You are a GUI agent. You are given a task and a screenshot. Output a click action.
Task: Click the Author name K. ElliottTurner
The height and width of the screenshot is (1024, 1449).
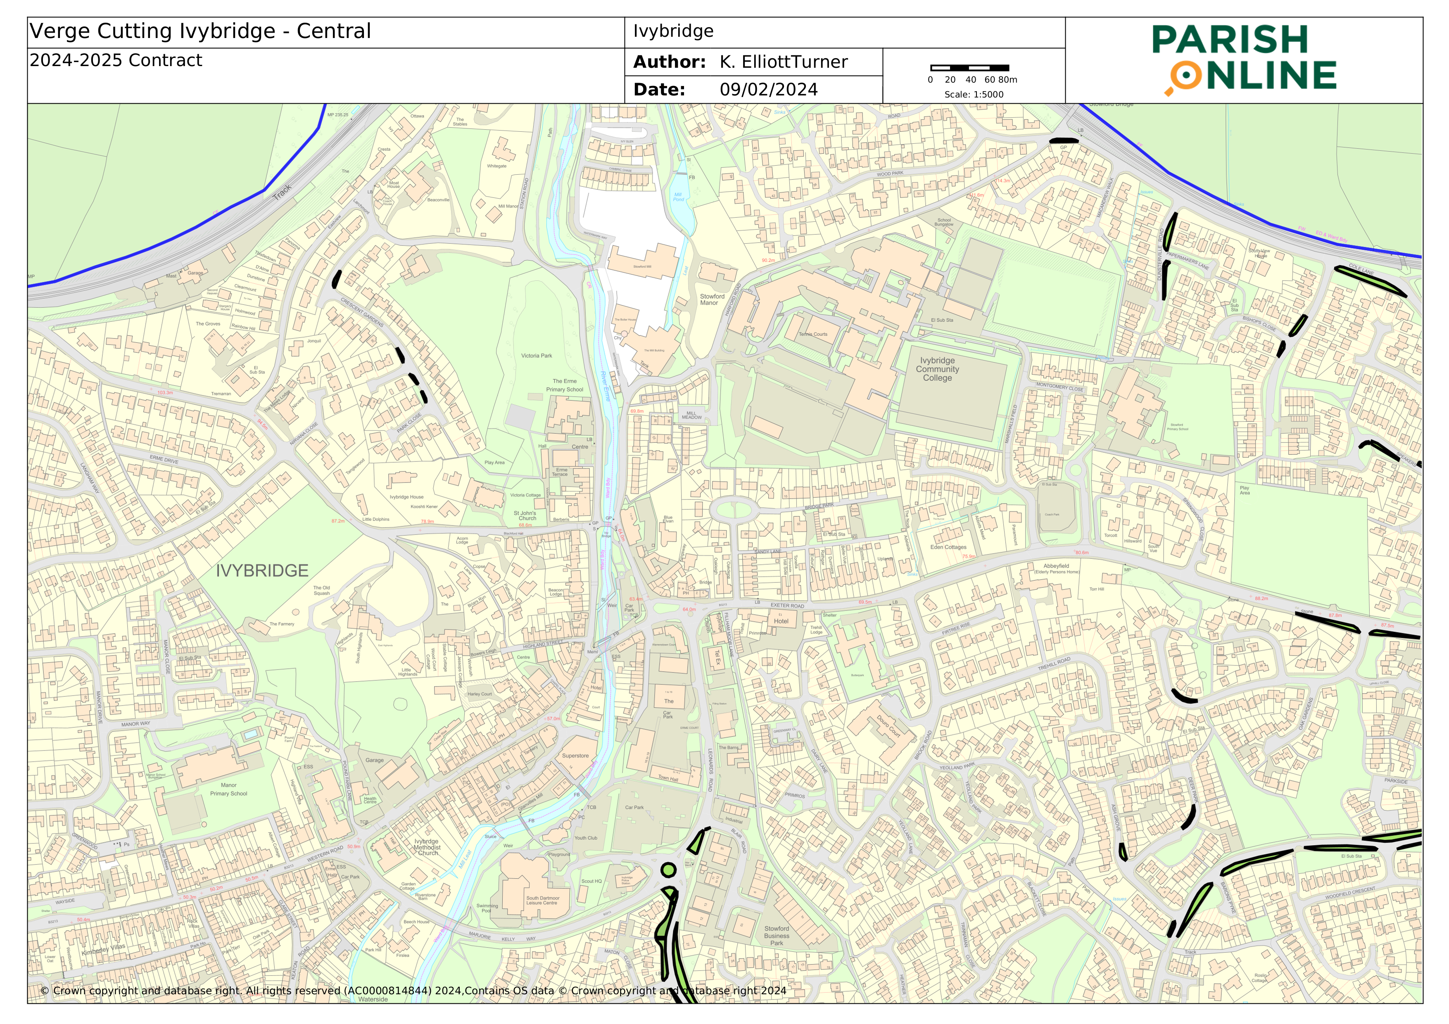pyautogui.click(x=783, y=62)
